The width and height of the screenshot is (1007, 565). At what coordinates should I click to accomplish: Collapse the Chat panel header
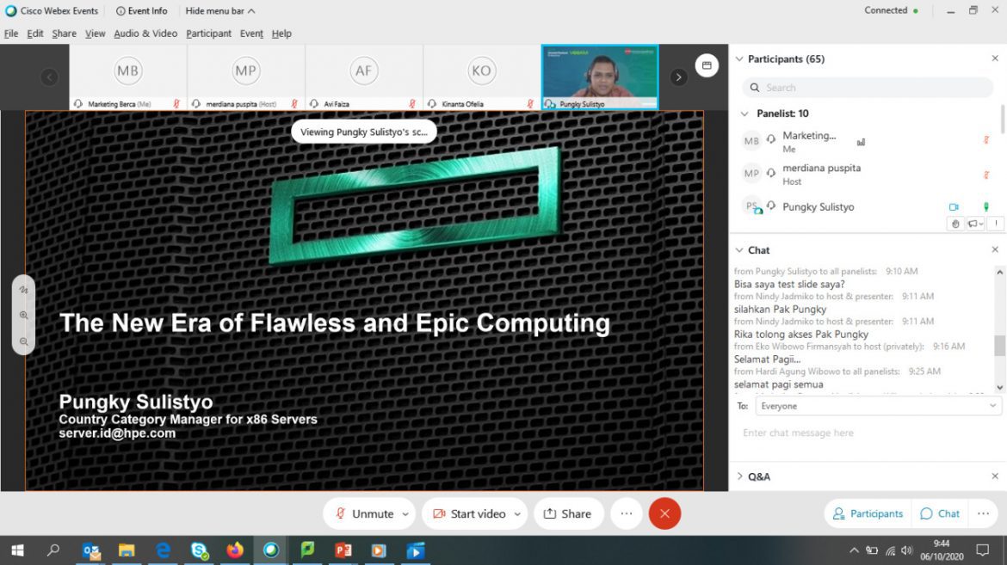point(739,249)
